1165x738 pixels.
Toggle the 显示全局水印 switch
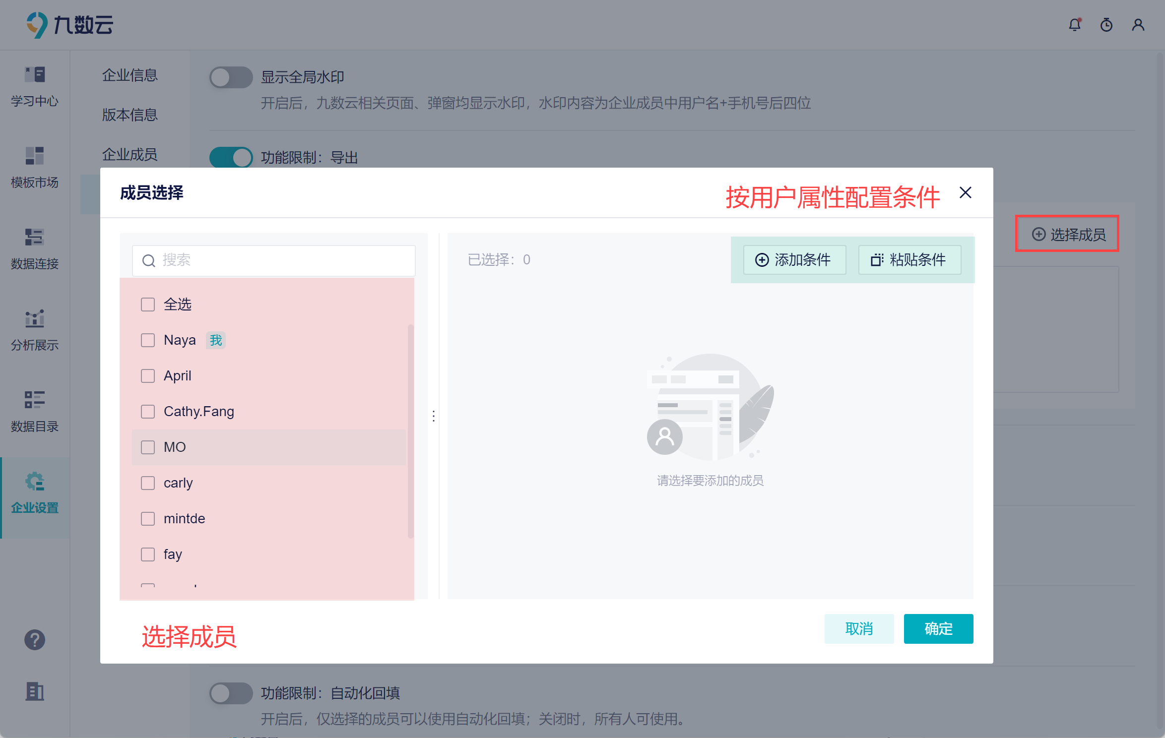pos(231,77)
